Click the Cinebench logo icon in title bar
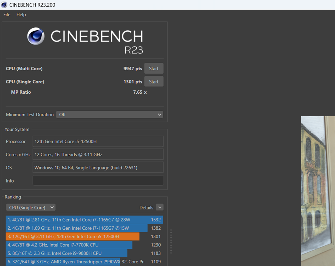The width and height of the screenshot is (335, 266). click(4, 5)
